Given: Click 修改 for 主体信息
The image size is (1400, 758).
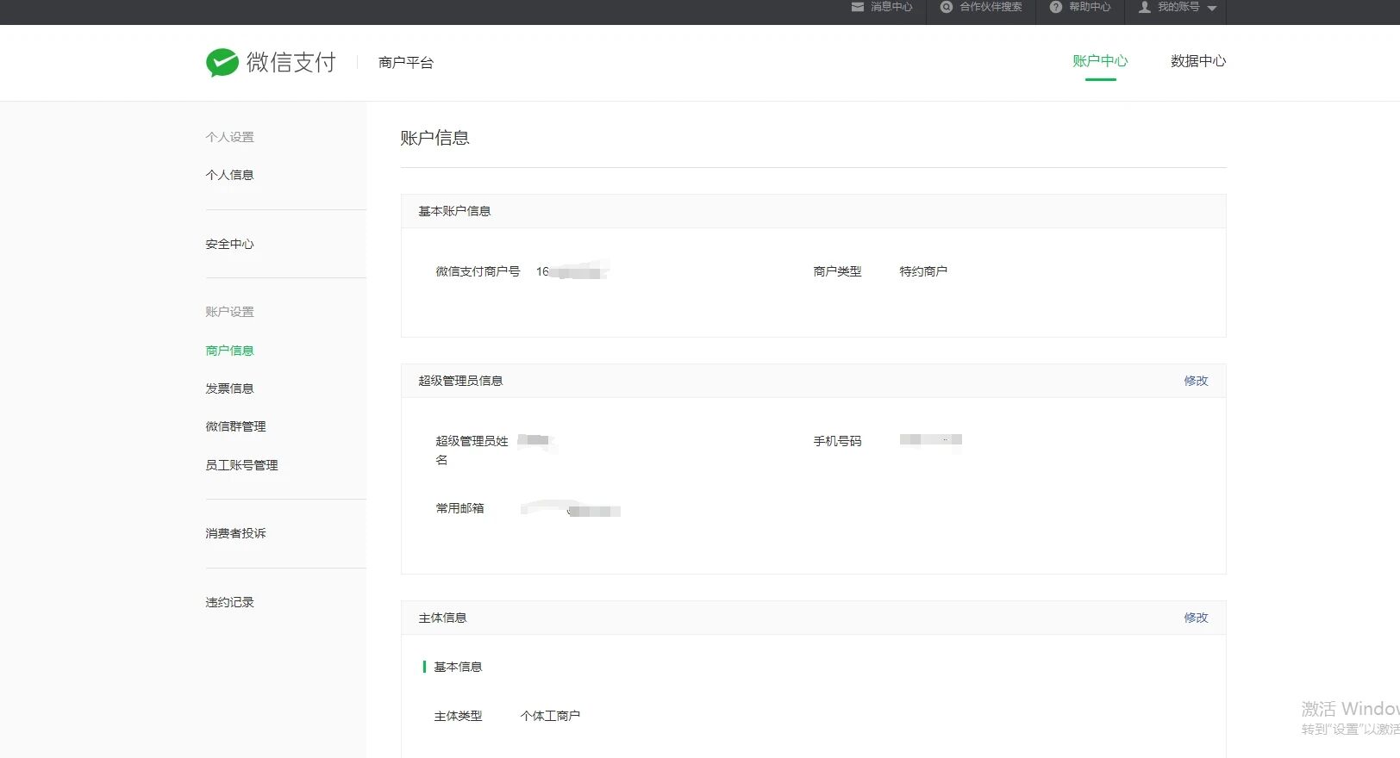Looking at the screenshot, I should [1196, 618].
